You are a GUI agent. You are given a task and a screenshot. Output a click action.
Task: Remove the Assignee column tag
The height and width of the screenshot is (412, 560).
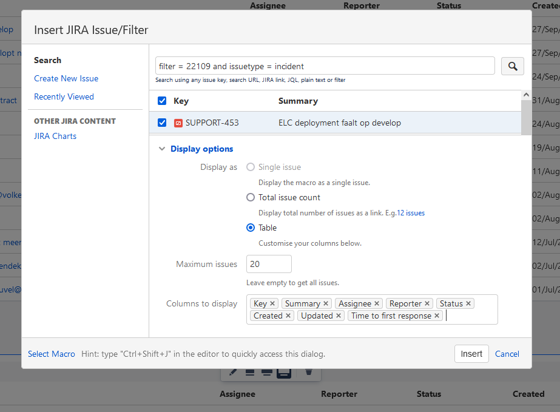tap(376, 303)
